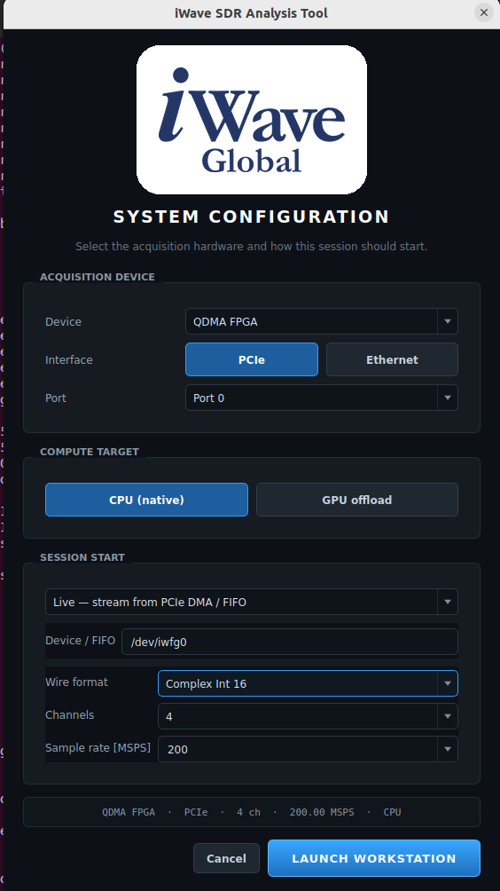Click the SYSTEM CONFIGURATION heading
The height and width of the screenshot is (891, 500).
[252, 217]
